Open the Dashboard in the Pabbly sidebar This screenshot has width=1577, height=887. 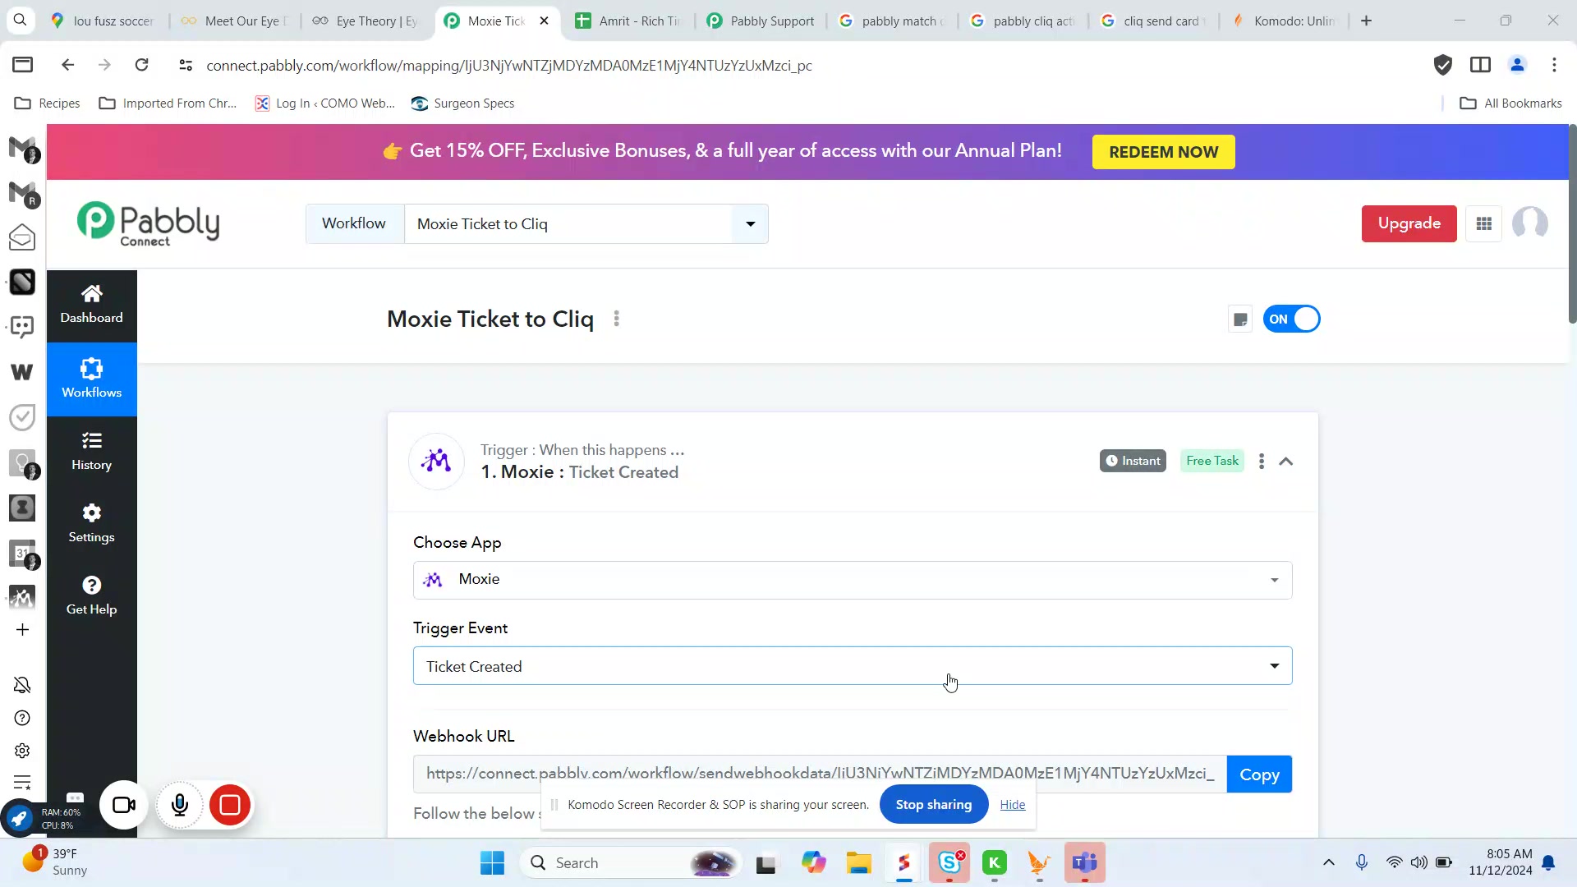(x=91, y=305)
